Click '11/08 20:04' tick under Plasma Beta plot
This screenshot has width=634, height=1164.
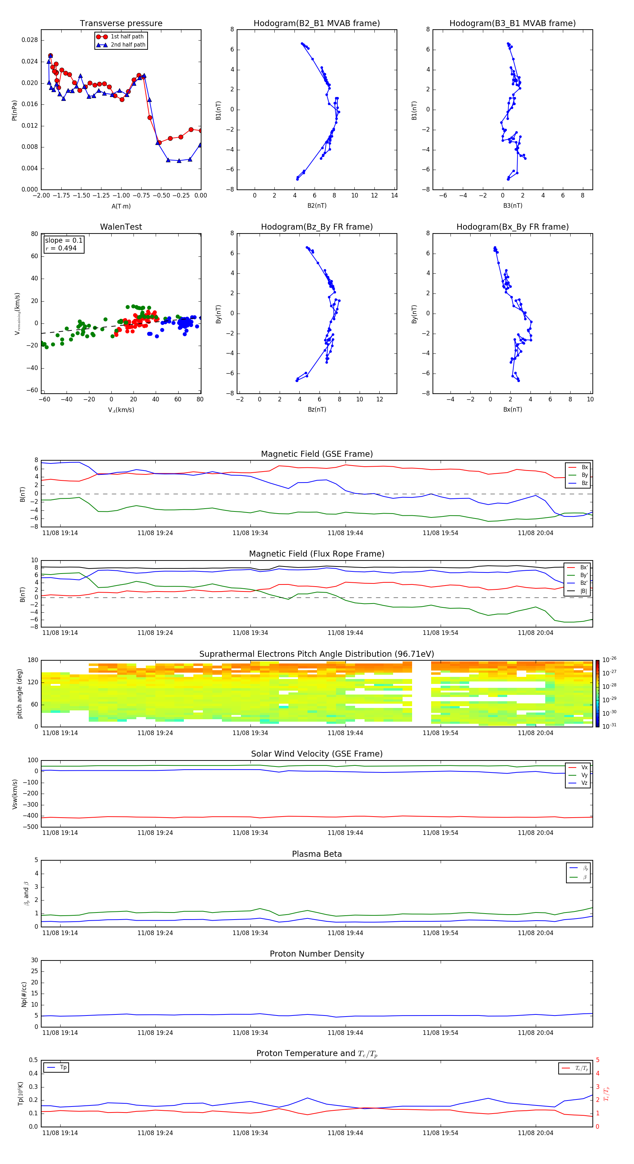[535, 933]
